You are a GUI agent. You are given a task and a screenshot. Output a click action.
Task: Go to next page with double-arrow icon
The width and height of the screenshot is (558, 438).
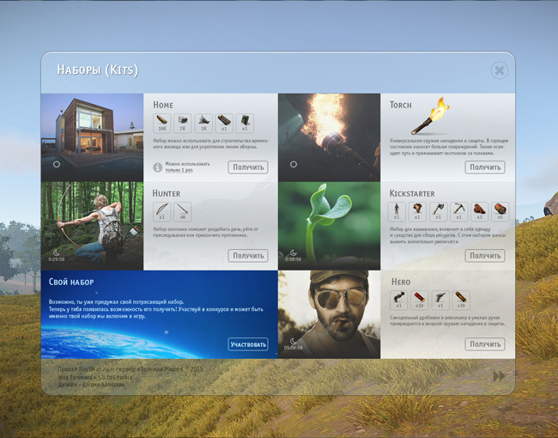pos(499,376)
